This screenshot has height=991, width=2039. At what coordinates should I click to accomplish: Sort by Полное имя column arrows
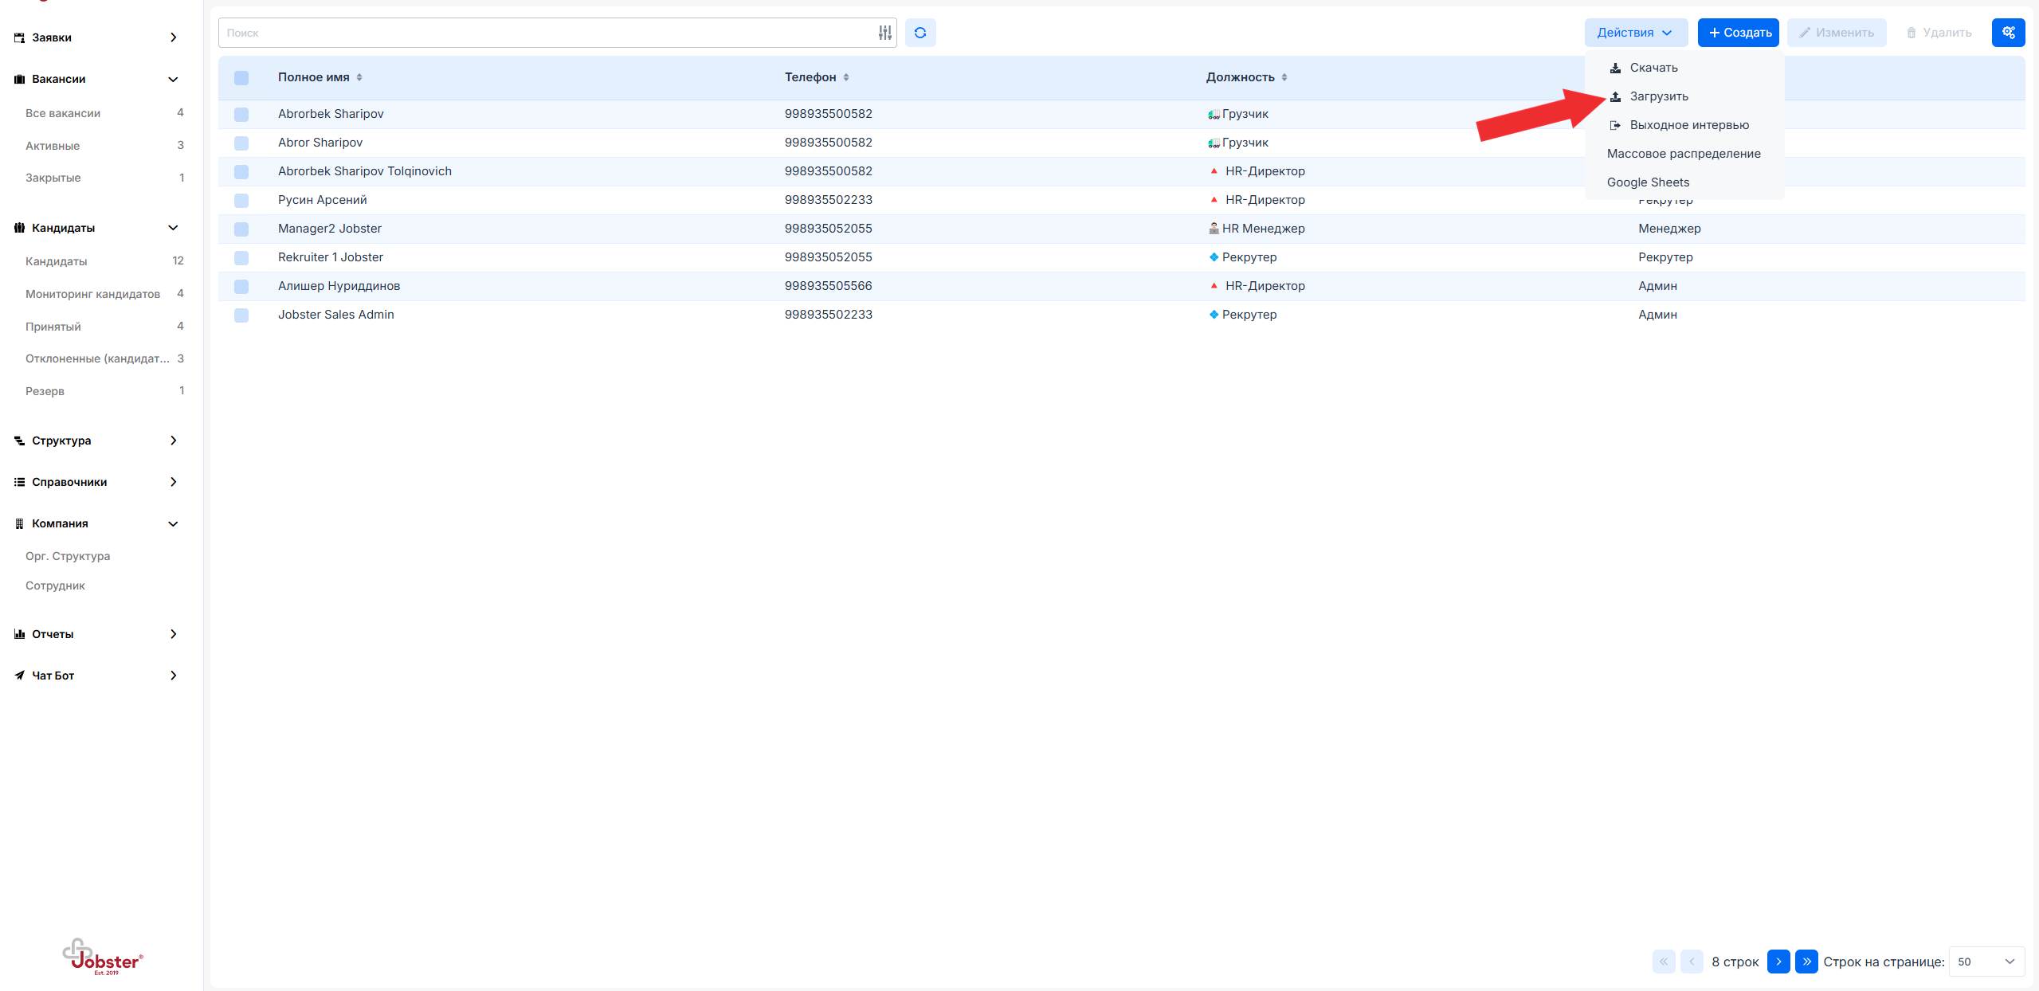pos(359,77)
